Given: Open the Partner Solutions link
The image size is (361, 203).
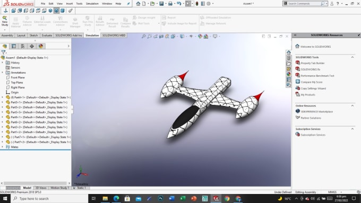Looking at the screenshot, I should click(311, 118).
